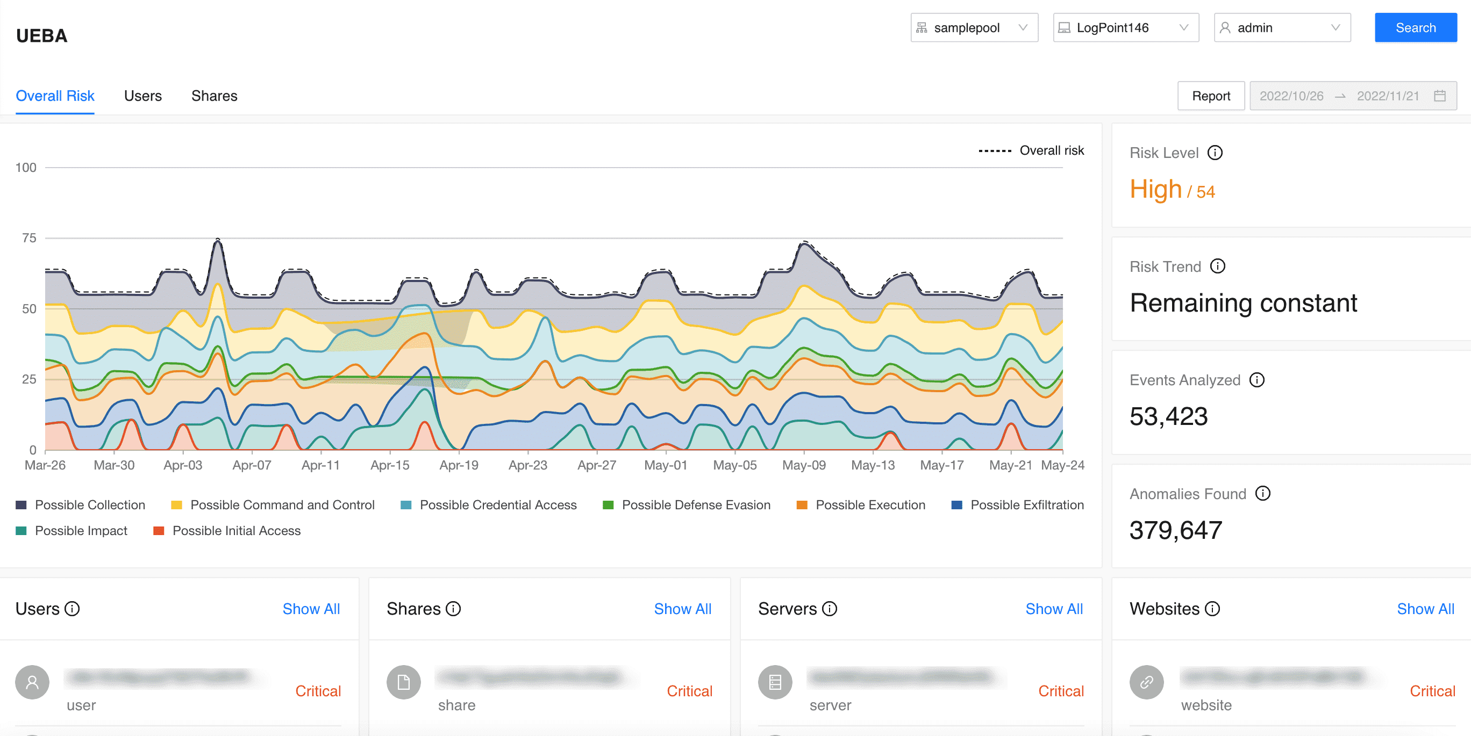Open the calendar icon in date range
1471x736 pixels.
(x=1440, y=96)
